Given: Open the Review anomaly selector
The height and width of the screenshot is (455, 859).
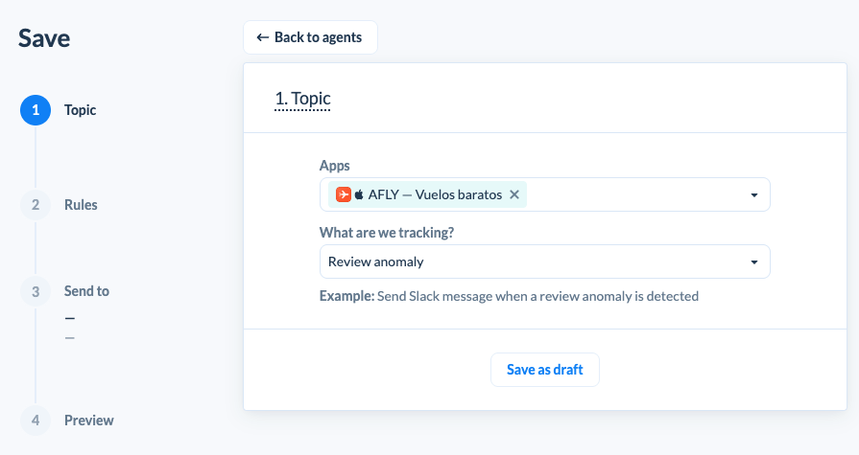Looking at the screenshot, I should click(x=544, y=262).
